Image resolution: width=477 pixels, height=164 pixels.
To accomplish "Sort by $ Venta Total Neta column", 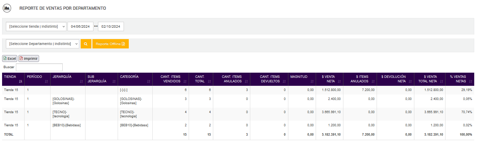I will (x=430, y=79).
